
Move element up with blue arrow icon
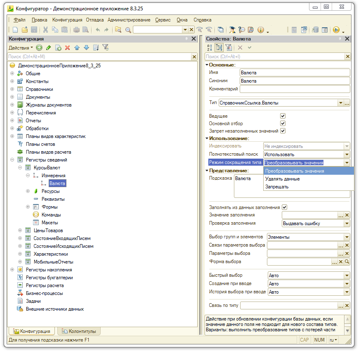77,48
